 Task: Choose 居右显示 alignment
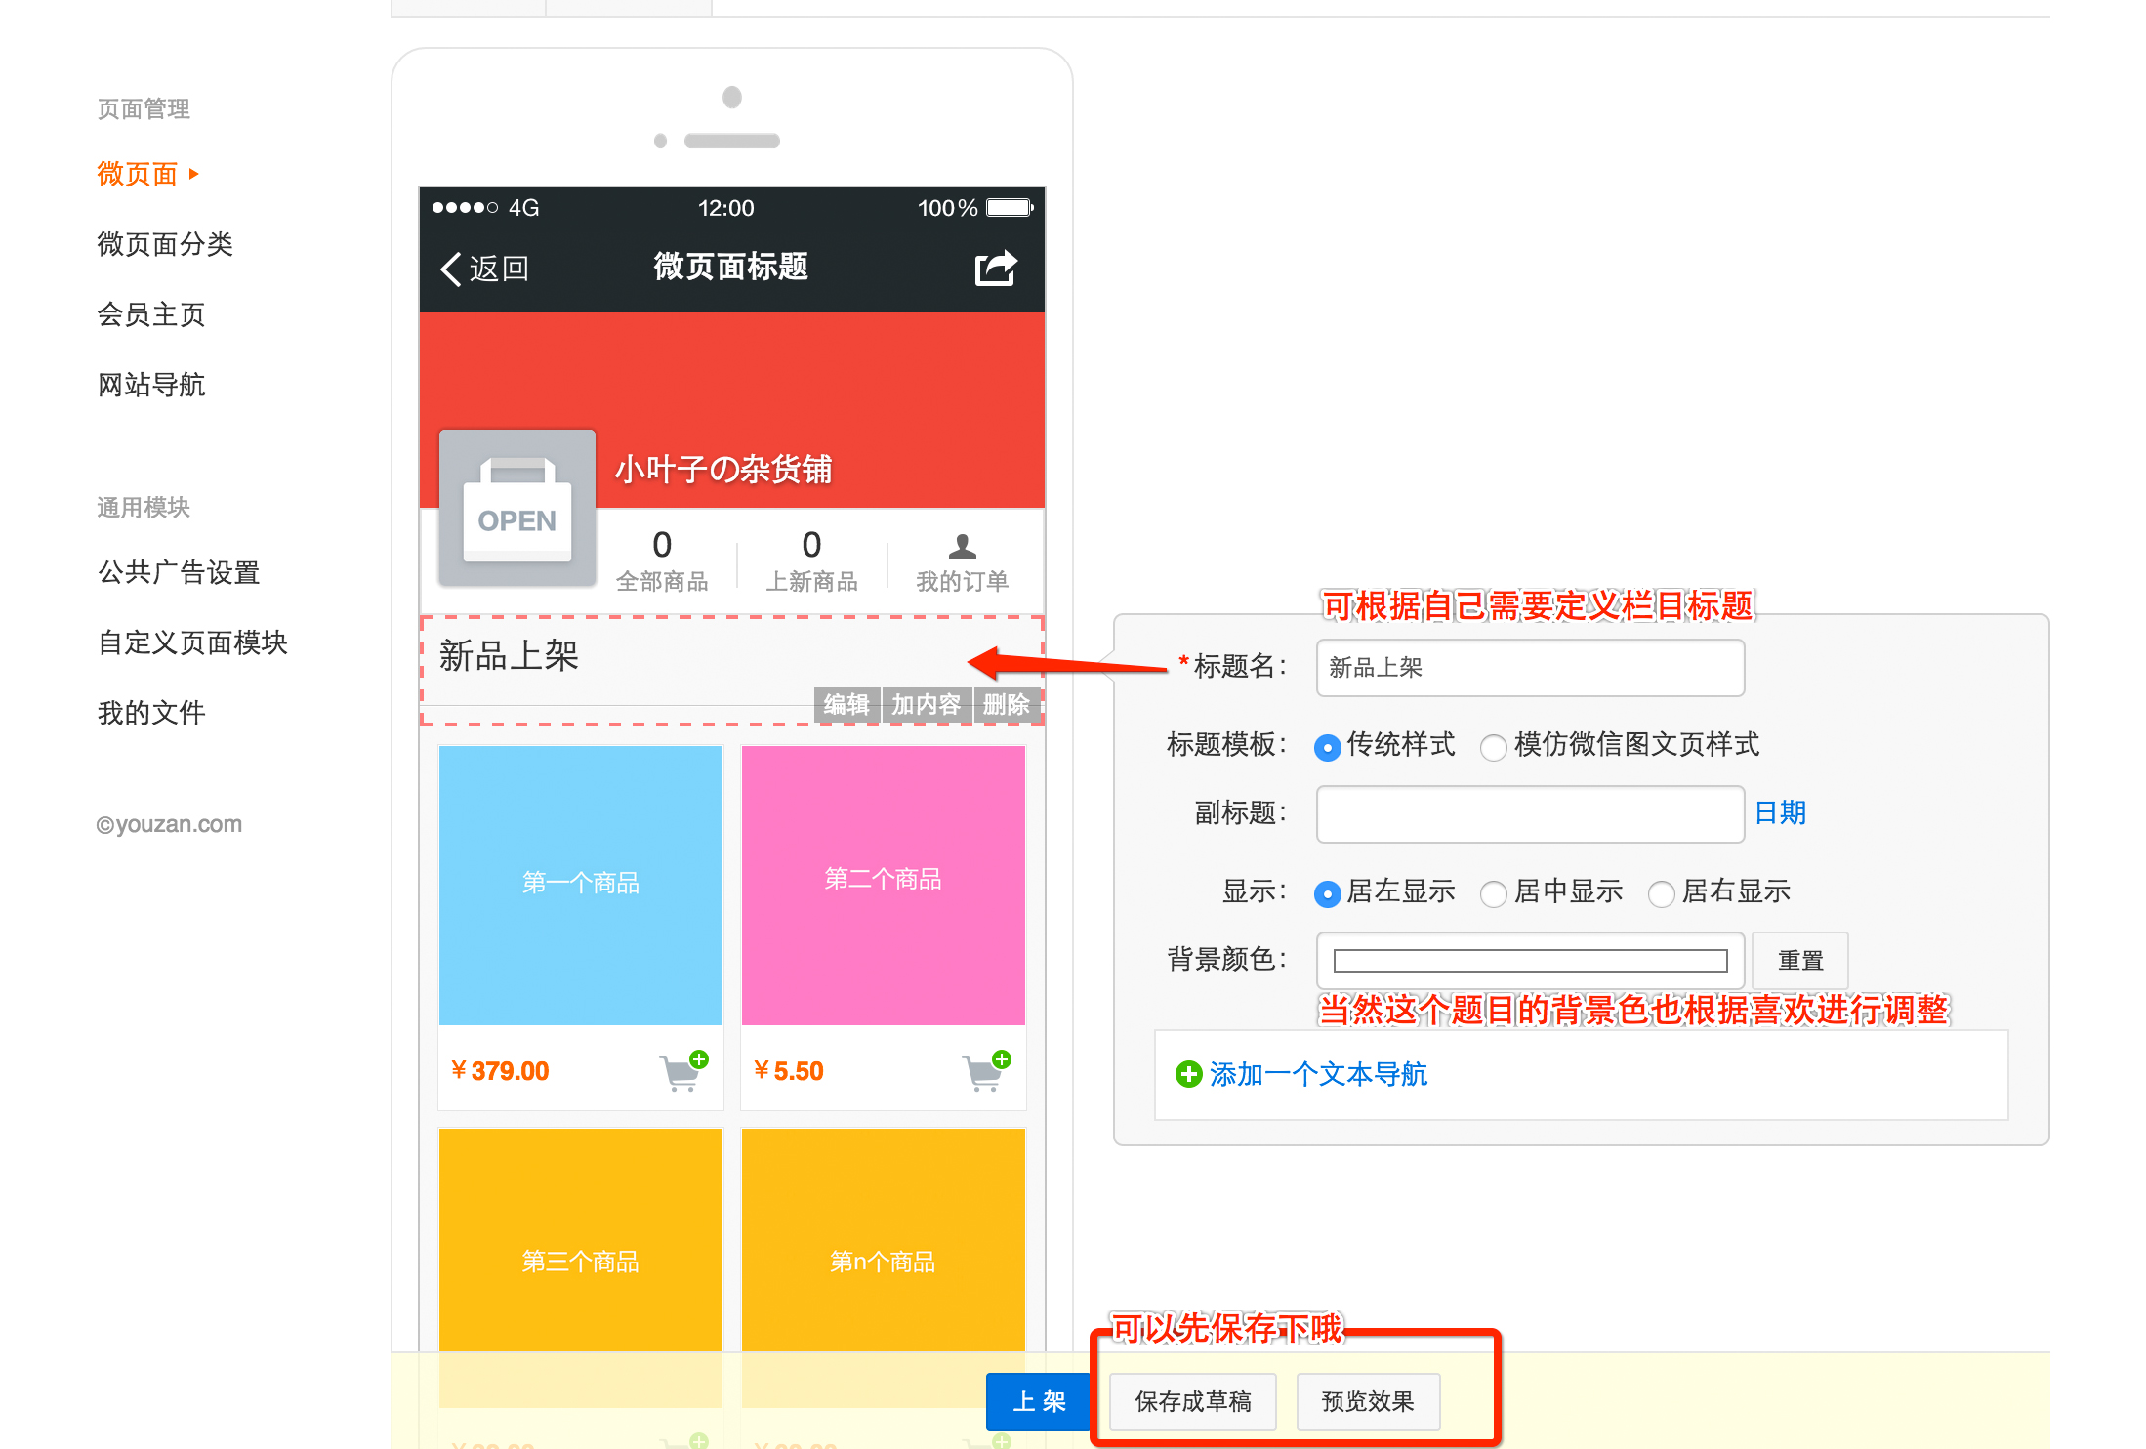click(x=1661, y=893)
